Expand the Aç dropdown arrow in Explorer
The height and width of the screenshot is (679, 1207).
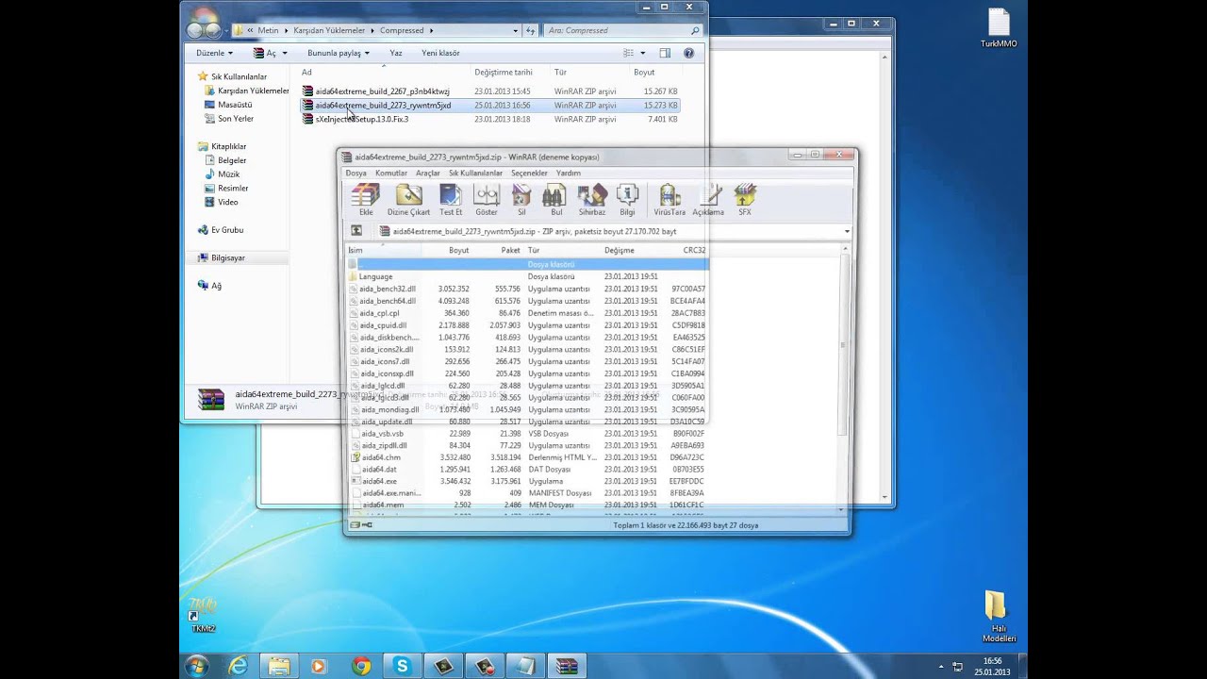[x=284, y=53]
